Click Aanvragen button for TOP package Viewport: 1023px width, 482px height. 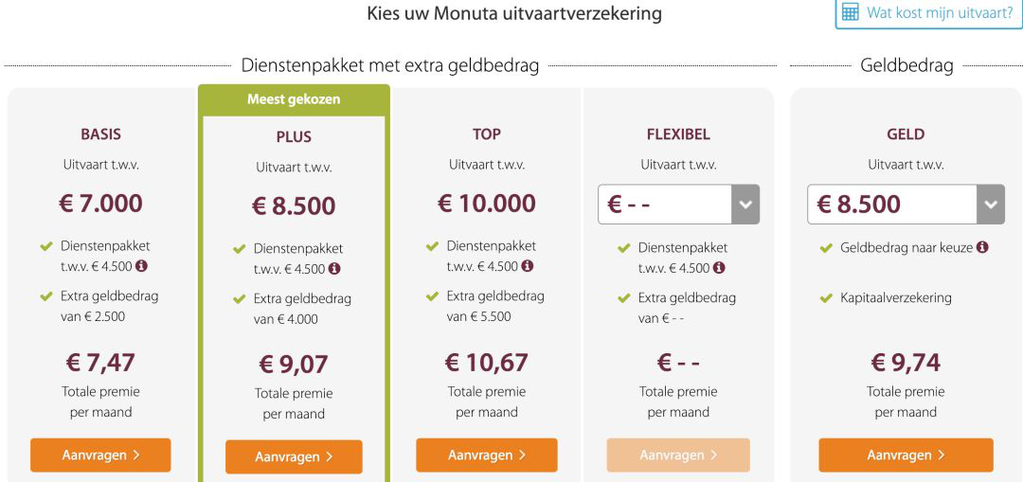coord(486,455)
